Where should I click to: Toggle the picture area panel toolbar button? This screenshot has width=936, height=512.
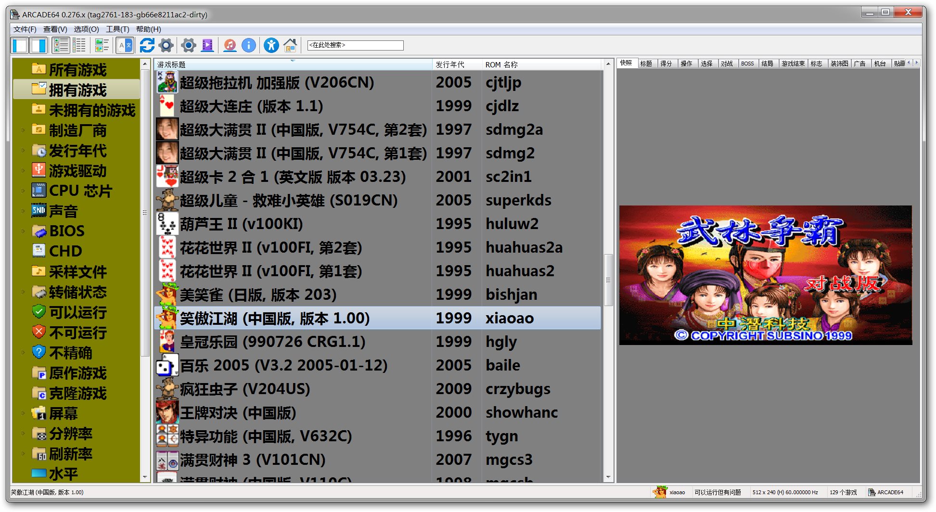click(x=38, y=46)
